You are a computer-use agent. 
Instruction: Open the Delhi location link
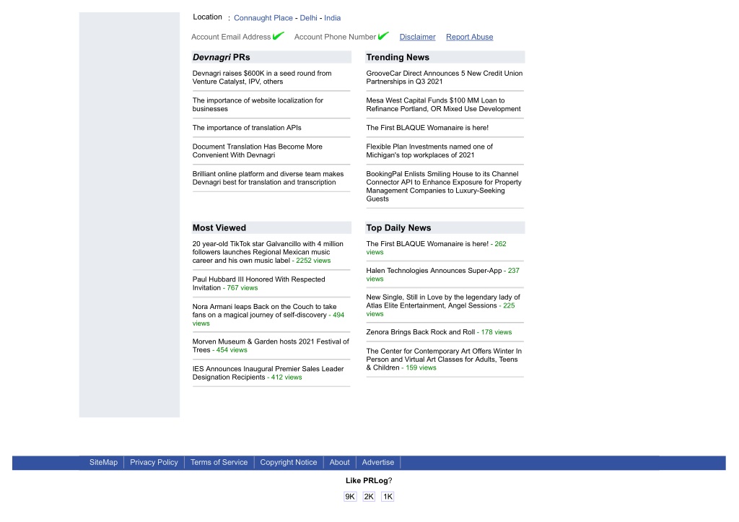308,18
